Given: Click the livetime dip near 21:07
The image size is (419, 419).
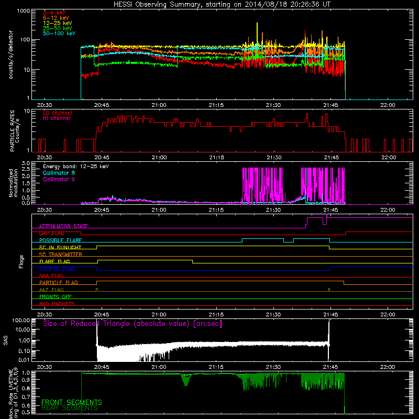Looking at the screenshot, I should coord(186,380).
